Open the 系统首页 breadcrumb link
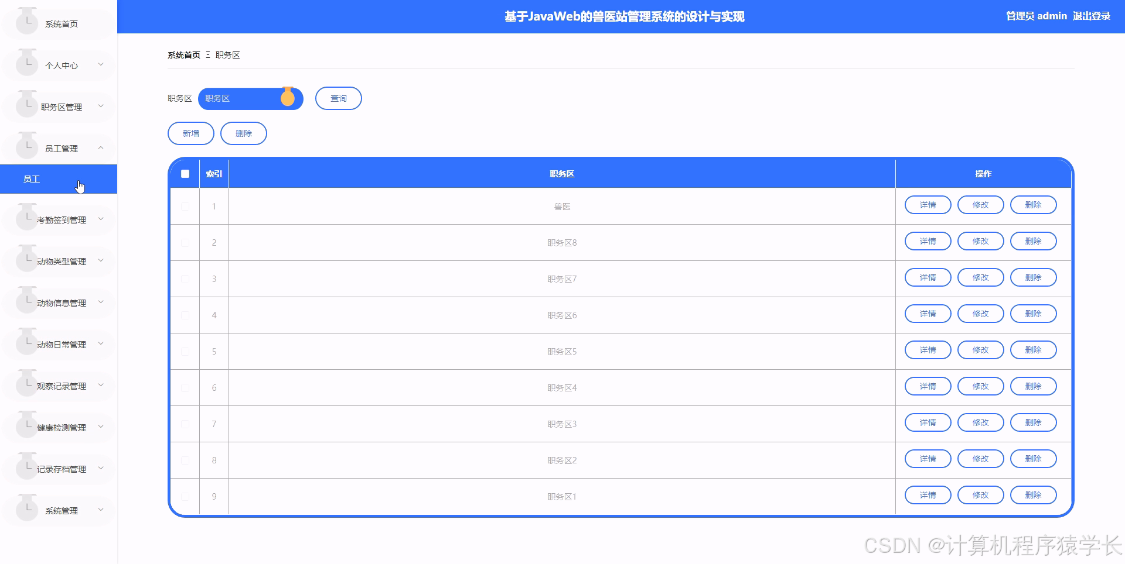 [183, 54]
